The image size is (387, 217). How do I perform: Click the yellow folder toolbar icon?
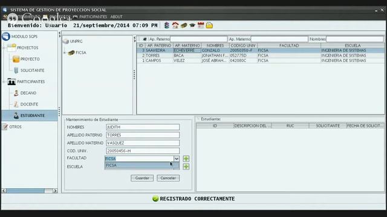click(209, 25)
